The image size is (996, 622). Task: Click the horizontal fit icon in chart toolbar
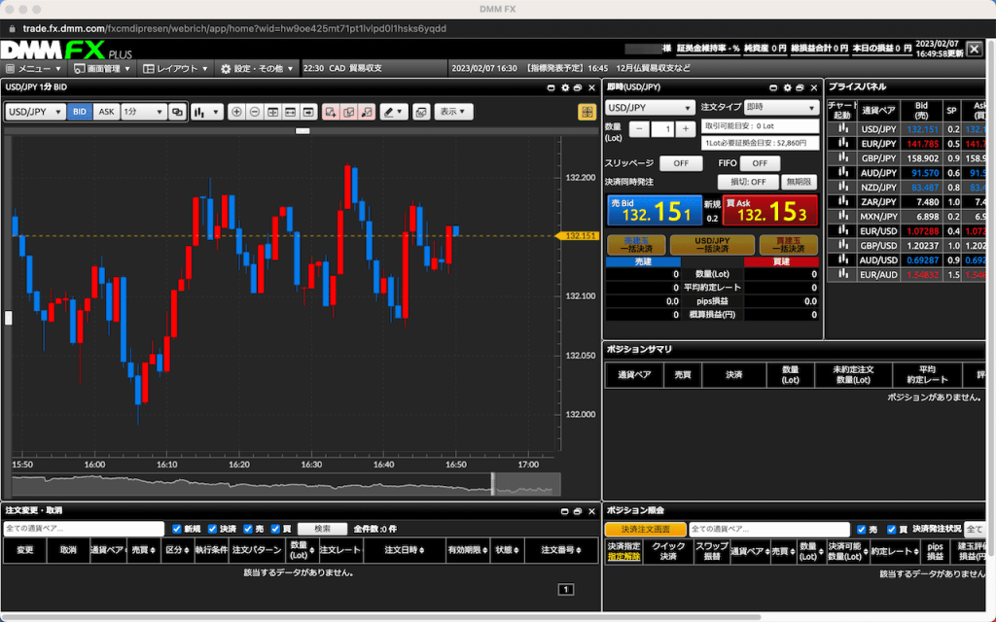[x=290, y=112]
